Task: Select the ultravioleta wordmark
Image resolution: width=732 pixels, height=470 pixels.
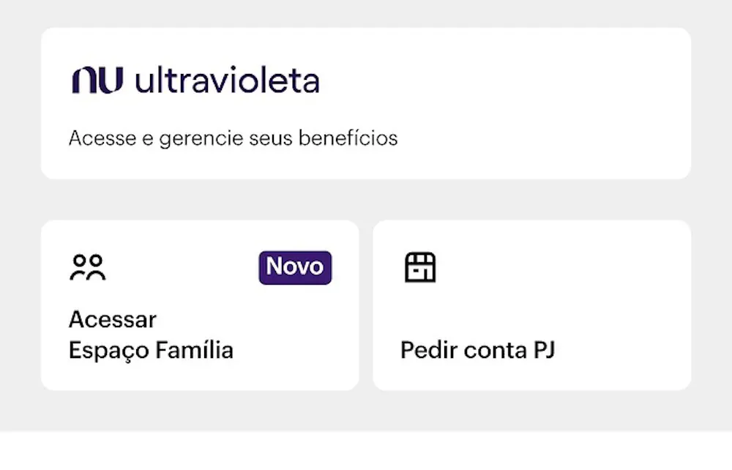Action: point(227,81)
